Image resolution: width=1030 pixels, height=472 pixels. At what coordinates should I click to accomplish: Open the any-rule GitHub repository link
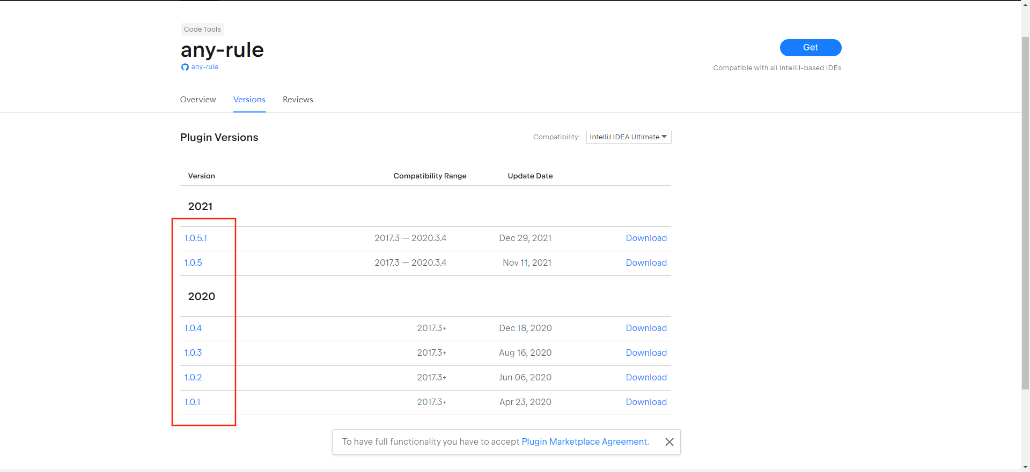coord(205,67)
